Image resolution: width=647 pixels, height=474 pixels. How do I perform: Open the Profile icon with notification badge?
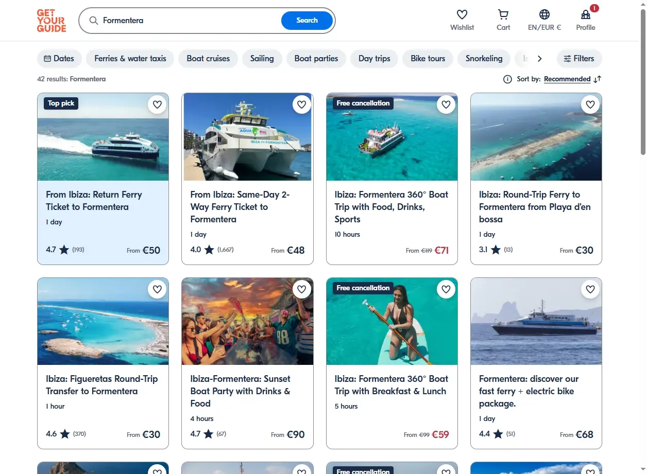(x=586, y=14)
